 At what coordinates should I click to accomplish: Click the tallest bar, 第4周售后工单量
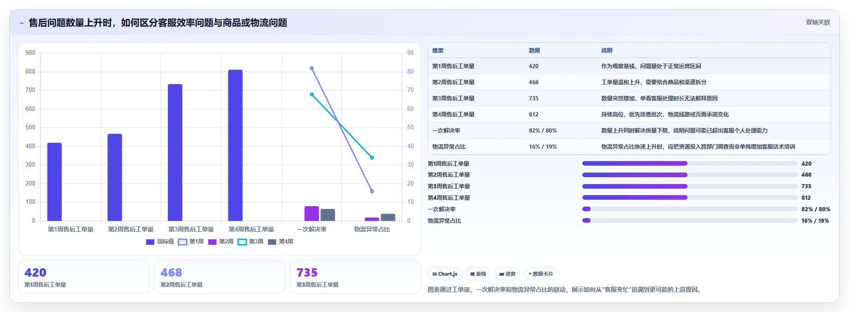tap(235, 145)
